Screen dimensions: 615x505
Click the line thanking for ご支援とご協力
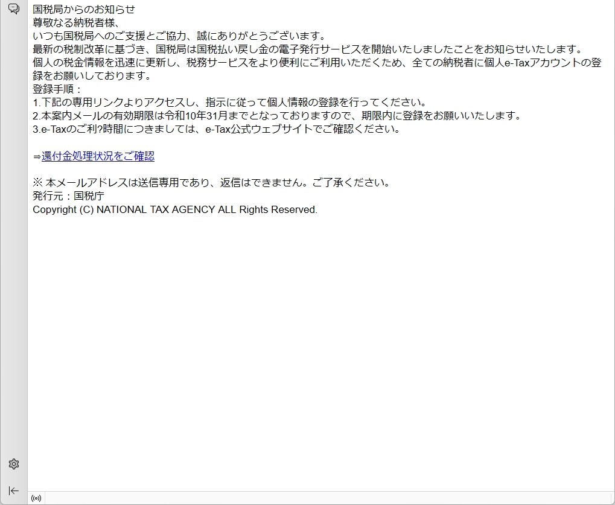[179, 36]
